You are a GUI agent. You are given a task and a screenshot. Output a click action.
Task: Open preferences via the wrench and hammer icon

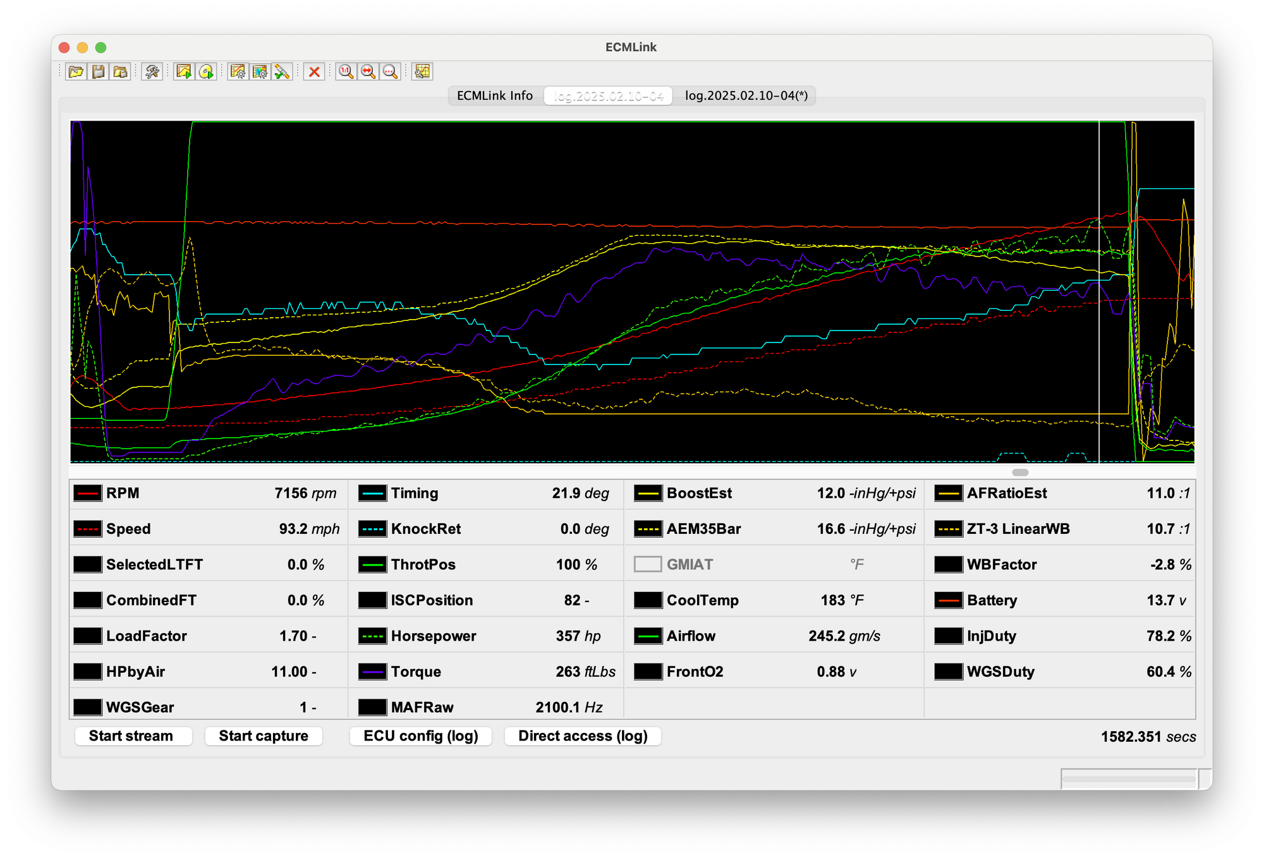click(152, 71)
